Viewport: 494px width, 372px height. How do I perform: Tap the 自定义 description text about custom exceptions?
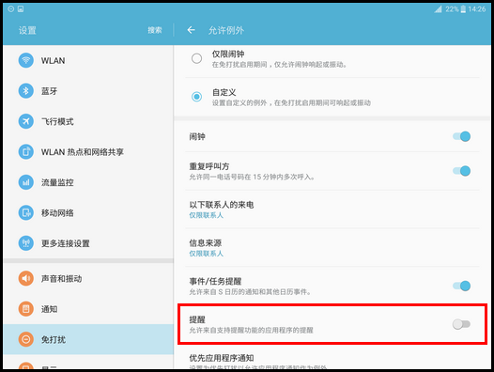click(x=291, y=102)
